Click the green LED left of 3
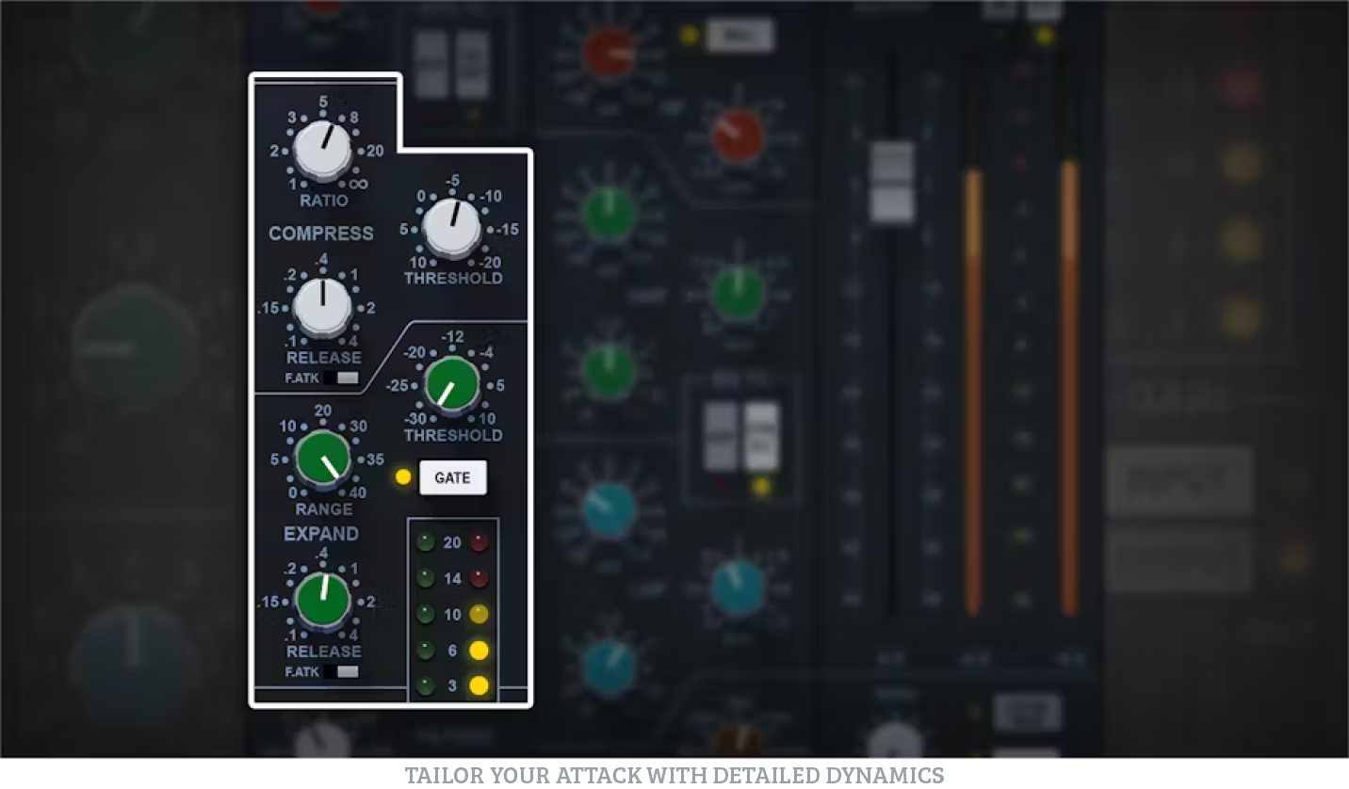This screenshot has height=789, width=1349. 426,685
